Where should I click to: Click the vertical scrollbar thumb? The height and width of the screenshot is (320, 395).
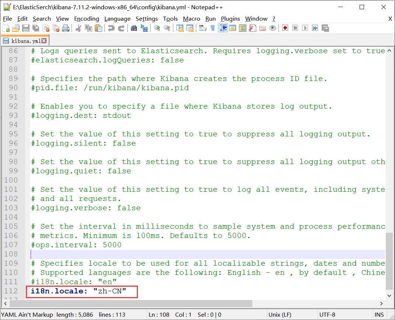coord(389,261)
